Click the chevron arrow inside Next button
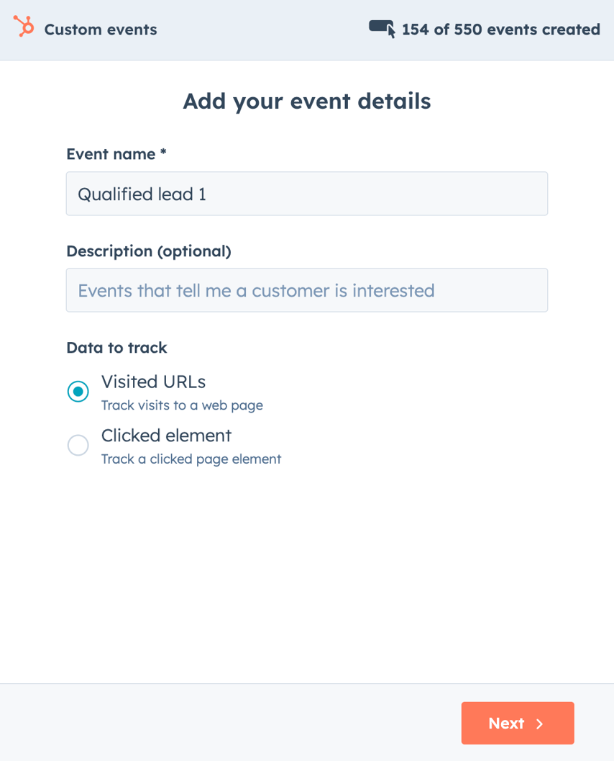 [539, 724]
